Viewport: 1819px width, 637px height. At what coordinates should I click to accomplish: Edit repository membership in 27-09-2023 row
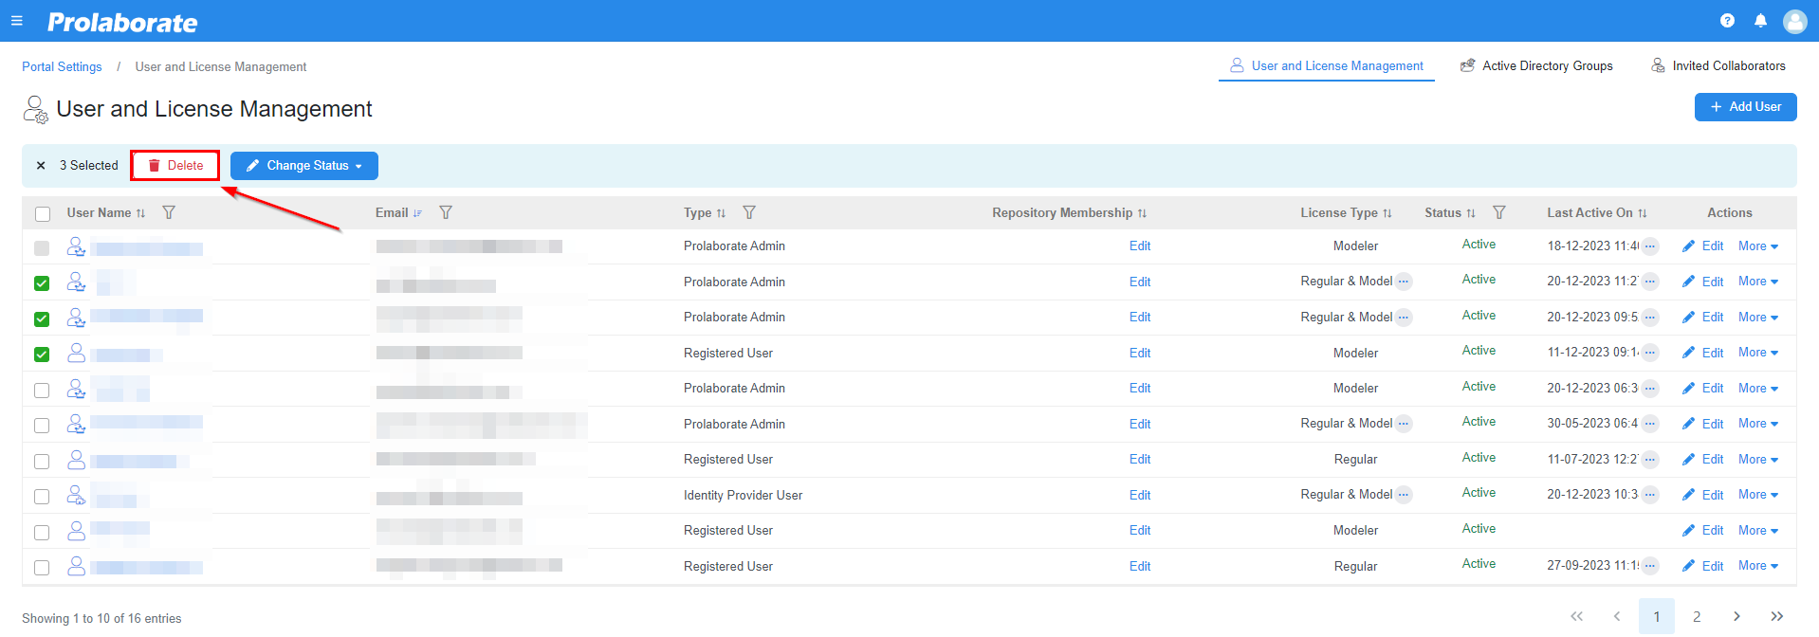pos(1140,566)
